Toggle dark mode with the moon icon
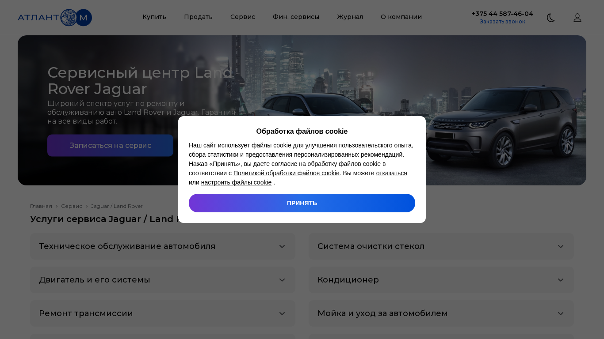Screen dimensions: 604x339 click(x=551, y=18)
